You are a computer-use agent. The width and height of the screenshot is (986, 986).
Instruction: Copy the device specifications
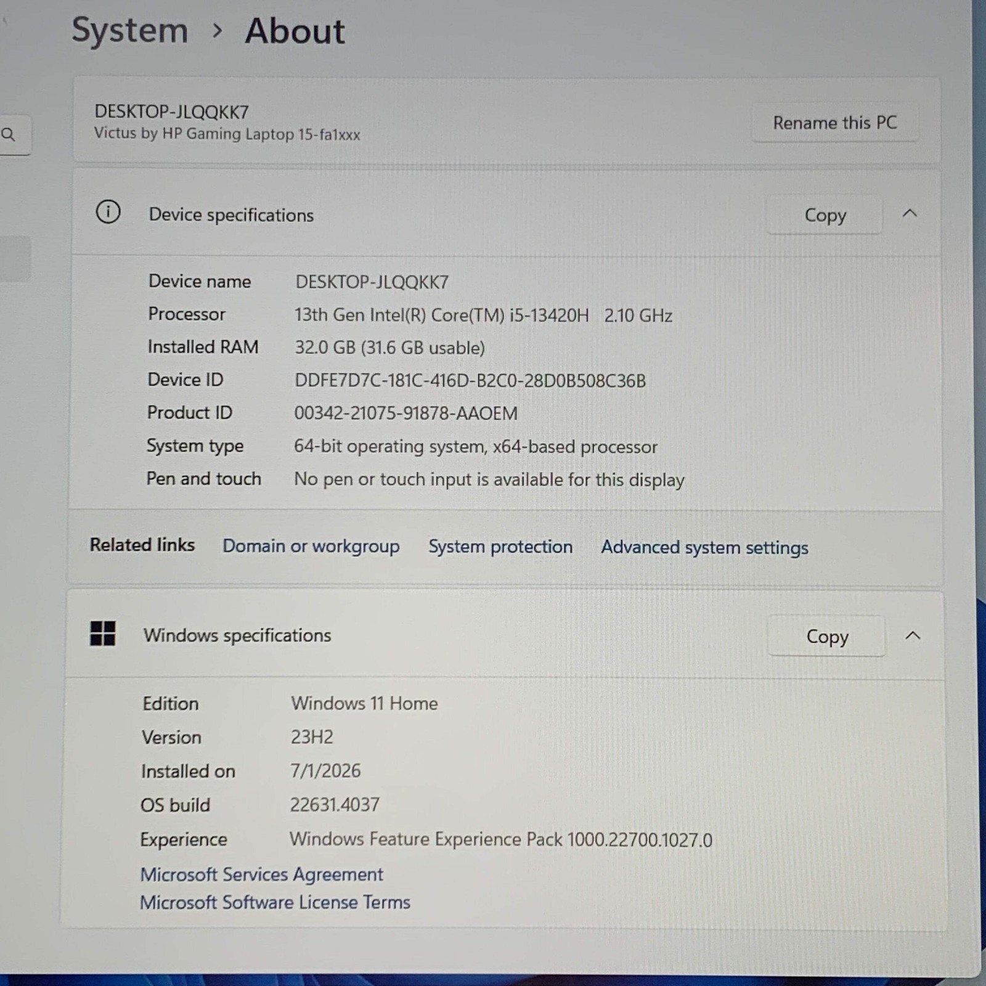click(825, 214)
